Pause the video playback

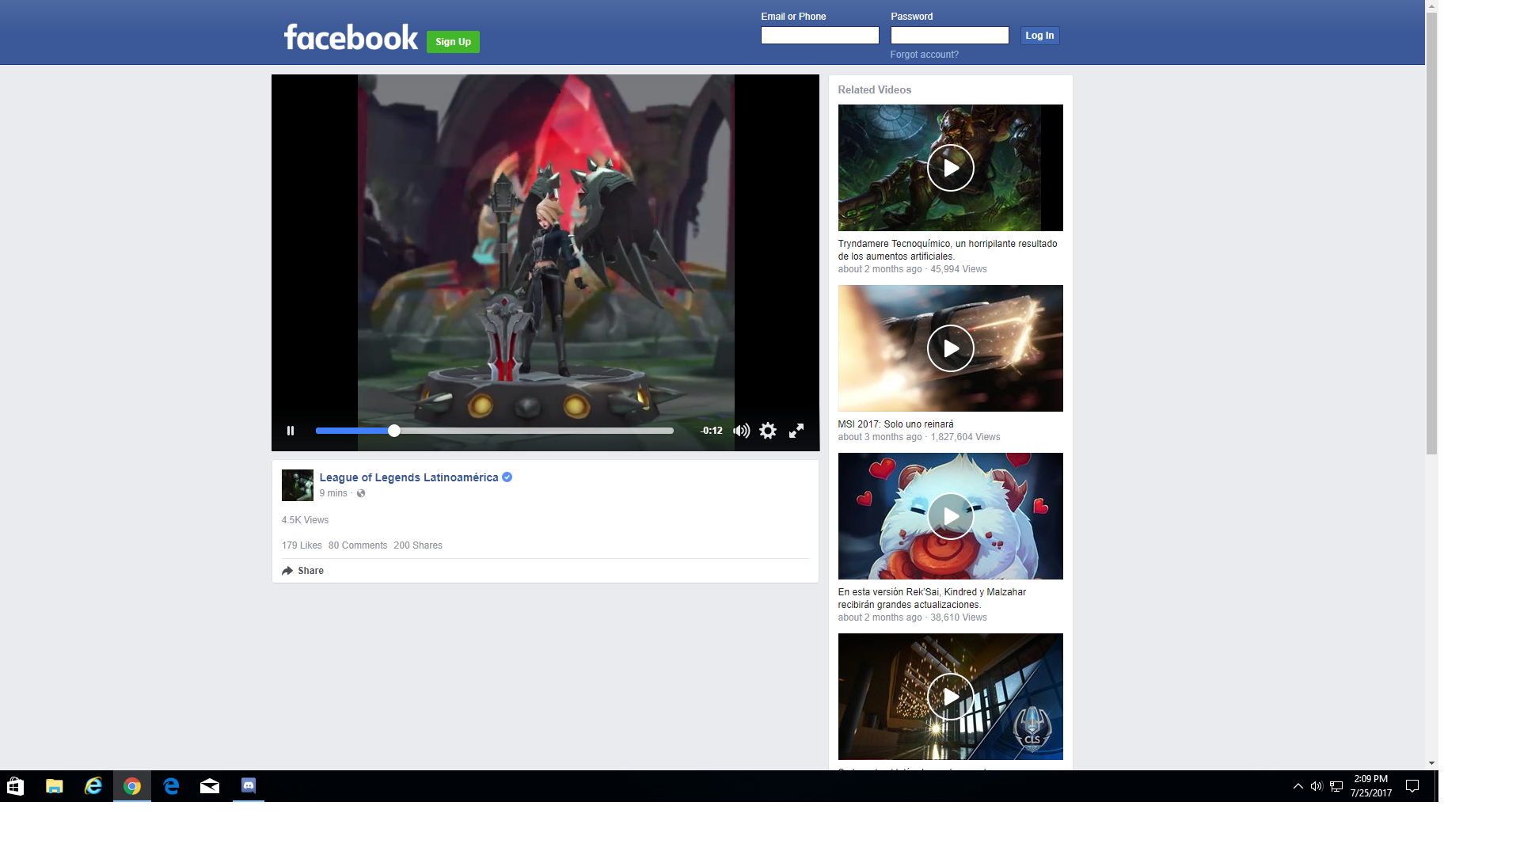[x=291, y=431]
